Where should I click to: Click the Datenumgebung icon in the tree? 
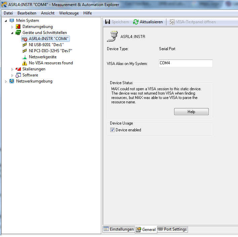coord(18,27)
